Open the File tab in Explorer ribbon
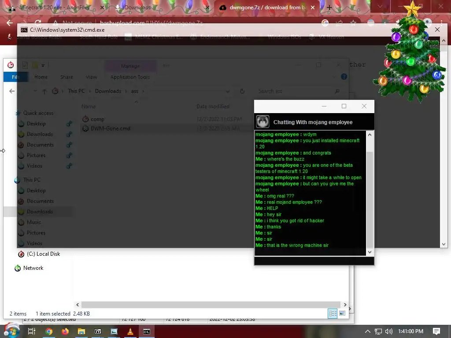Screen dimensions: 451x338 [x=16, y=77]
